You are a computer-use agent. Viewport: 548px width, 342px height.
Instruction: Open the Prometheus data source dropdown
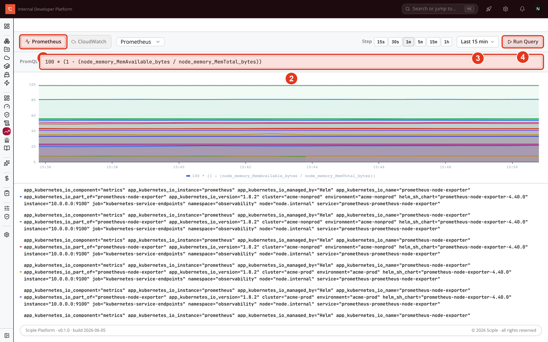click(140, 42)
